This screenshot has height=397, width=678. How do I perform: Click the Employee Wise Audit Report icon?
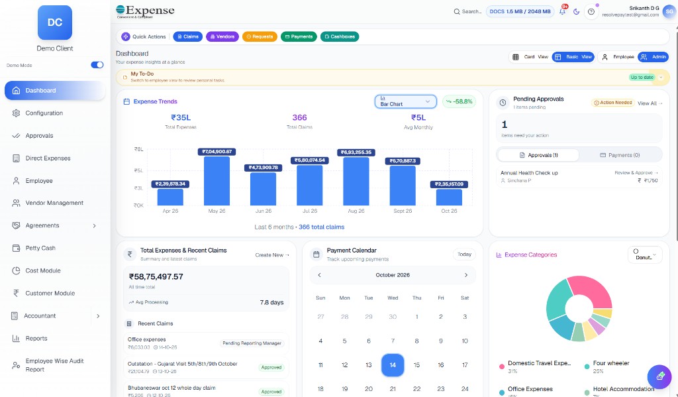[16, 365]
